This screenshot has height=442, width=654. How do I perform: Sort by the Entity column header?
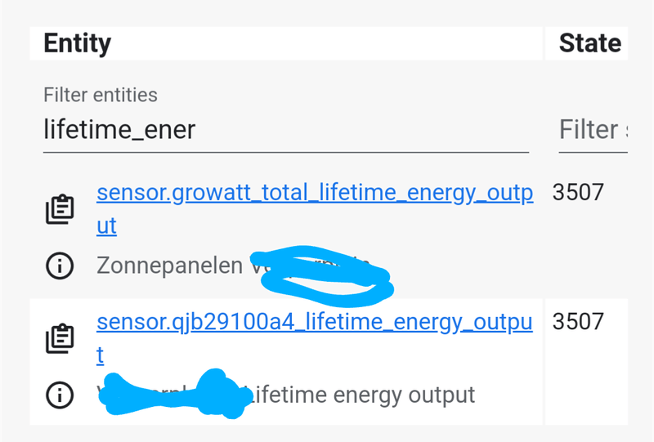click(x=78, y=43)
